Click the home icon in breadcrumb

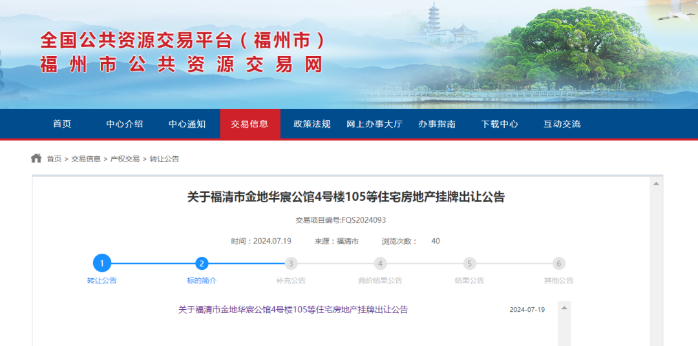point(36,158)
